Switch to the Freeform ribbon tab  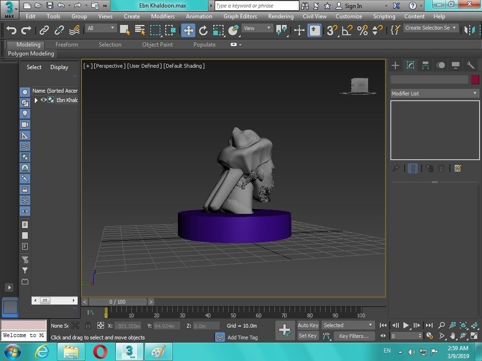click(66, 45)
